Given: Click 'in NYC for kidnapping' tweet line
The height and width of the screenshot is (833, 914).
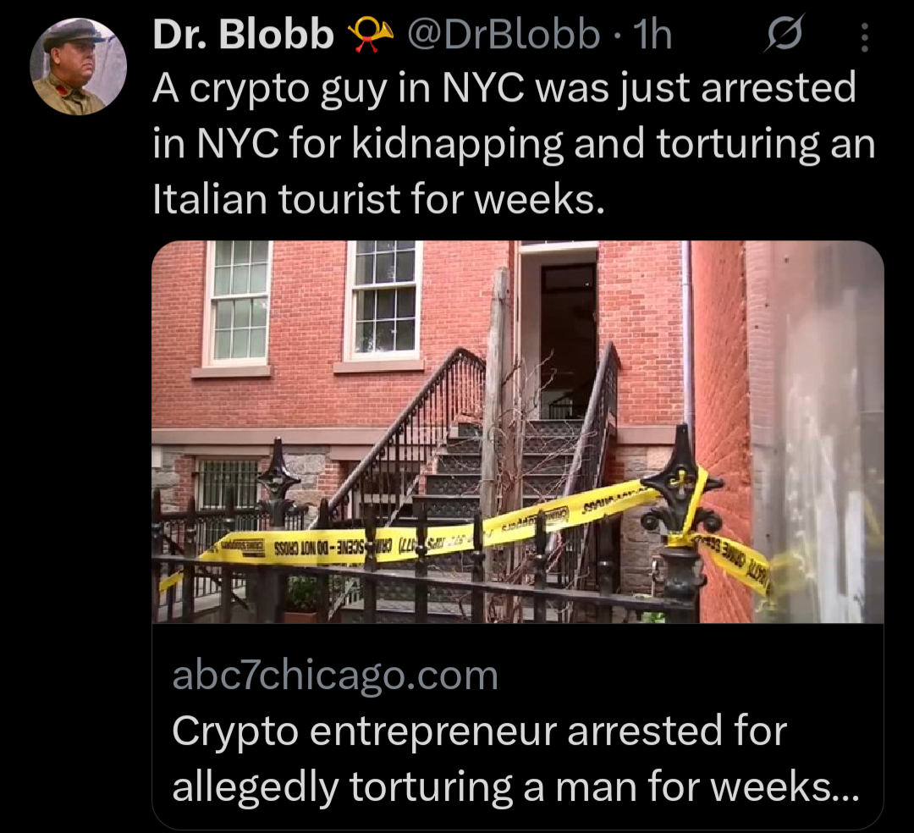Looking at the screenshot, I should click(357, 143).
